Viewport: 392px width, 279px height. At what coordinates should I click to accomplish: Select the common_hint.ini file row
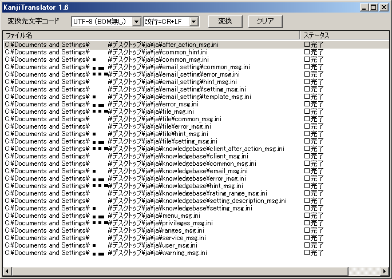[x=172, y=51]
